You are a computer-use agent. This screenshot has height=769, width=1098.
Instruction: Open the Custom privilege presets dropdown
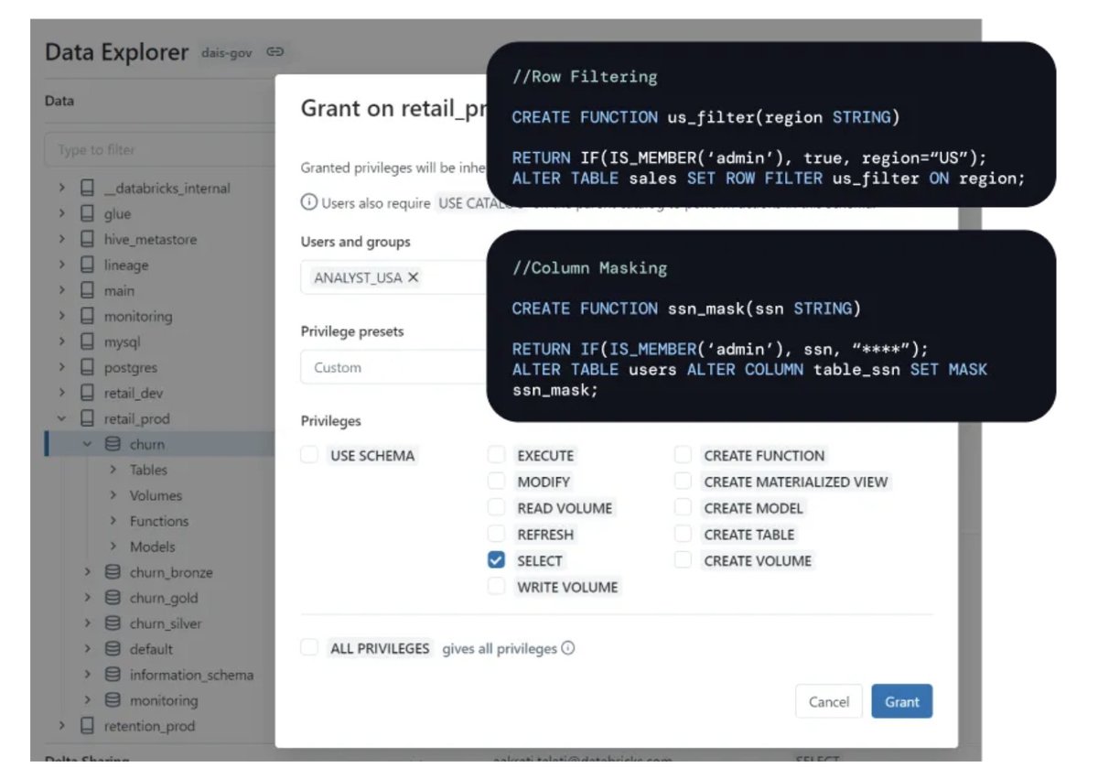tap(393, 367)
